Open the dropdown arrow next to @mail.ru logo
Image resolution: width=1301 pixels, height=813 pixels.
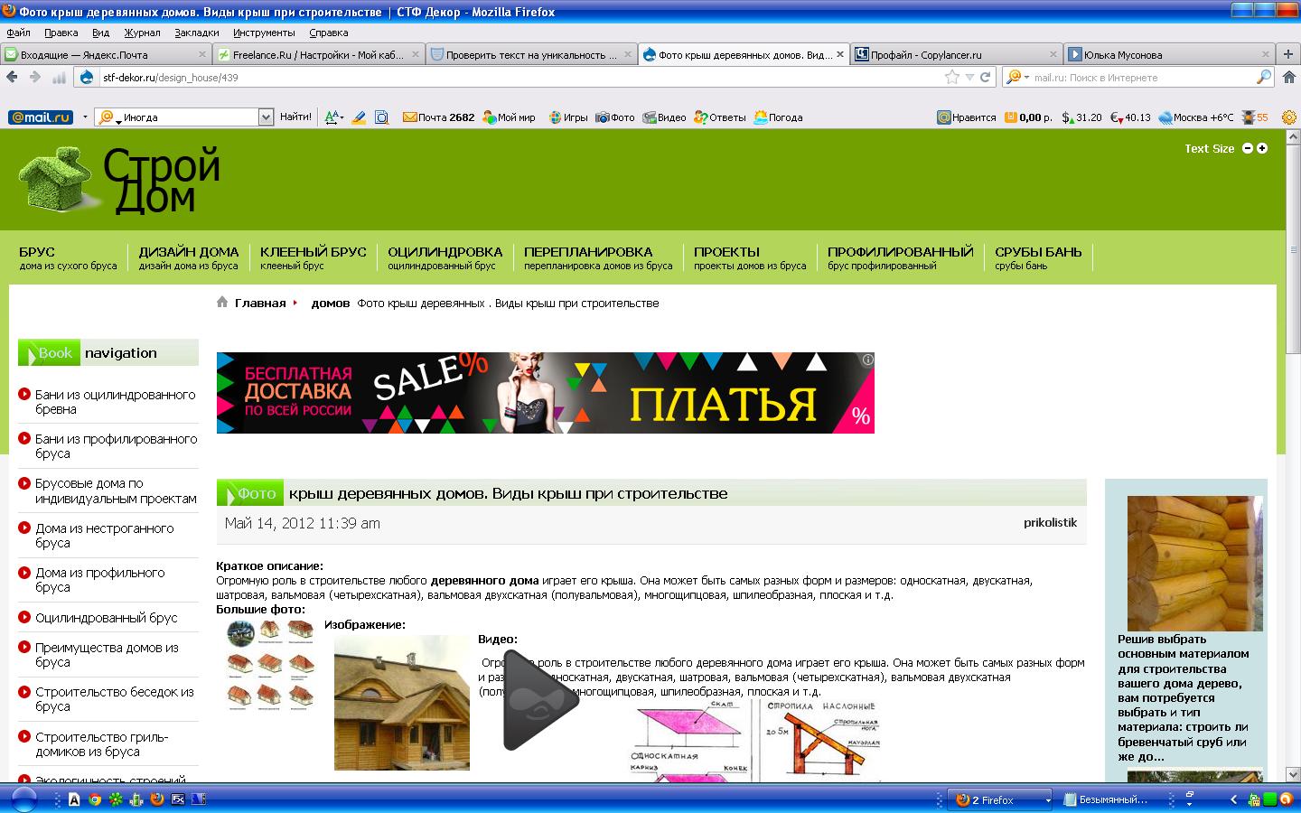pos(85,117)
